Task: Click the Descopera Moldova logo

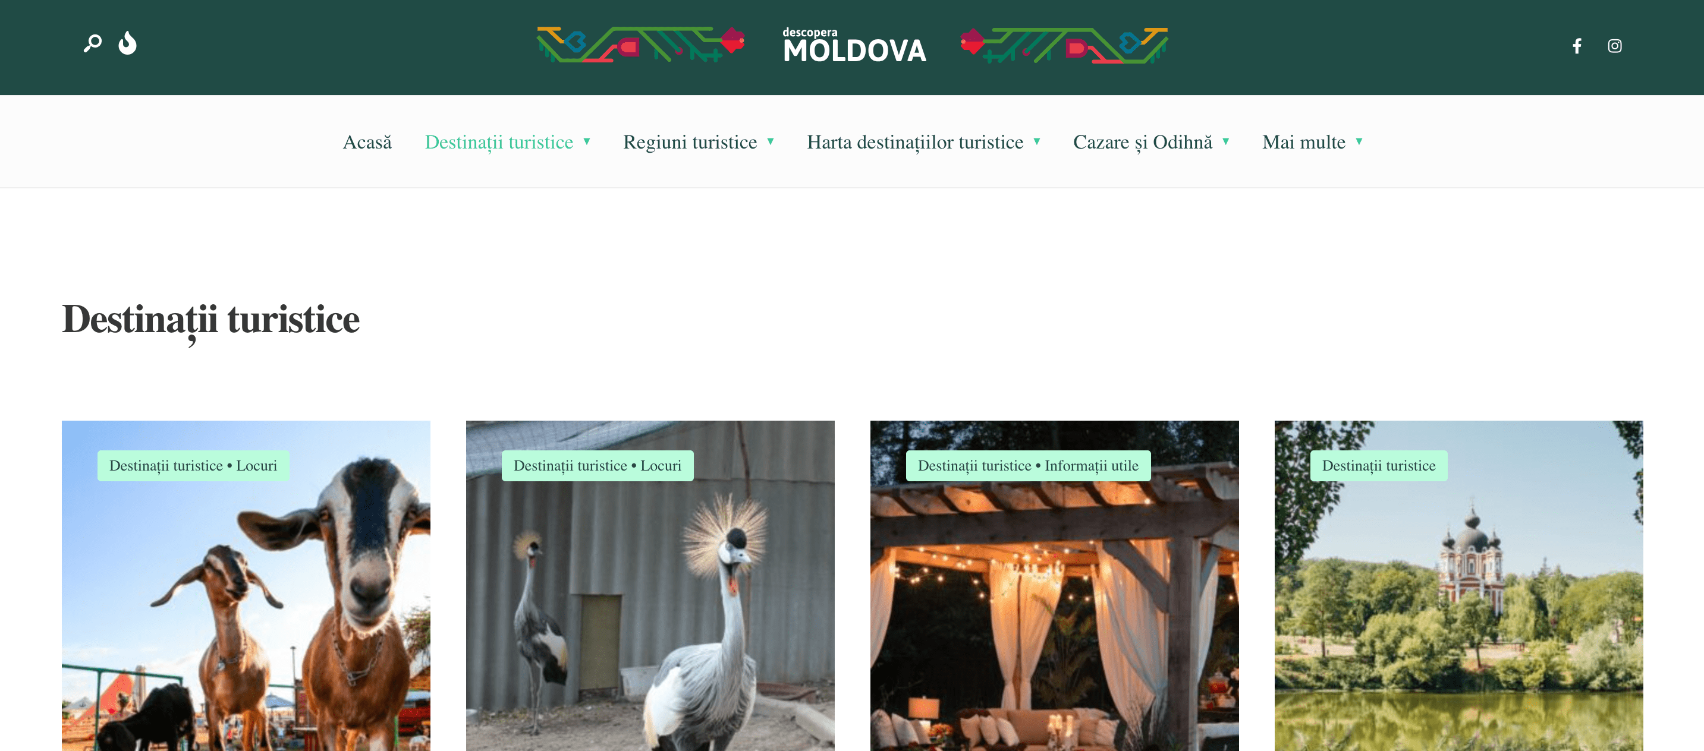Action: tap(854, 45)
